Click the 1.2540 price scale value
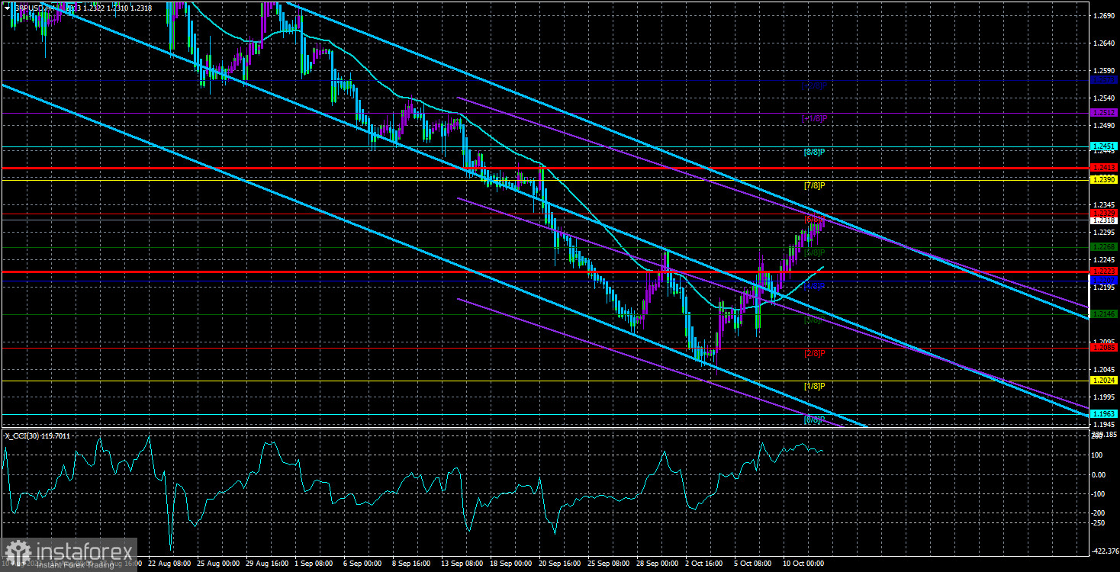The height and width of the screenshot is (572, 1120). click(1104, 98)
